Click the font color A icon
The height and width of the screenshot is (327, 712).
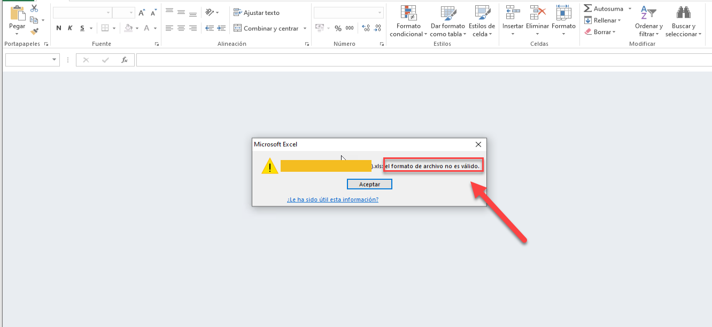coord(146,28)
